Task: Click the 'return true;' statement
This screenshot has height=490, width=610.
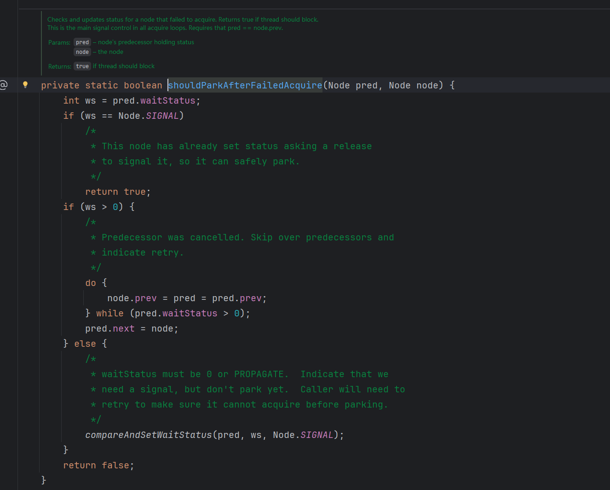Action: pos(118,192)
